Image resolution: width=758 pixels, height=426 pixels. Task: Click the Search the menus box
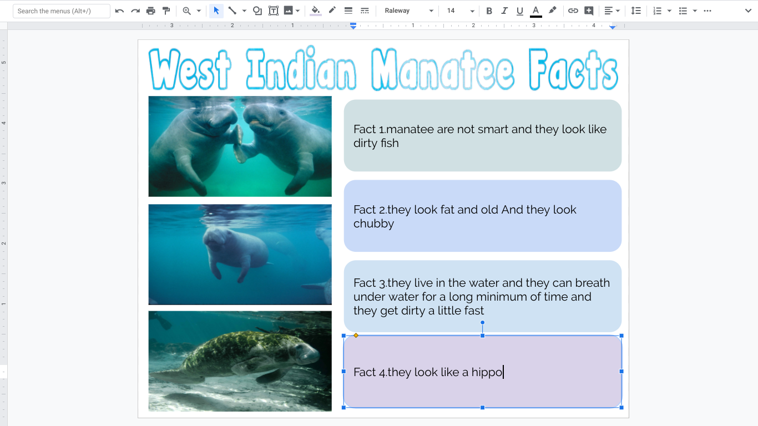coord(61,11)
